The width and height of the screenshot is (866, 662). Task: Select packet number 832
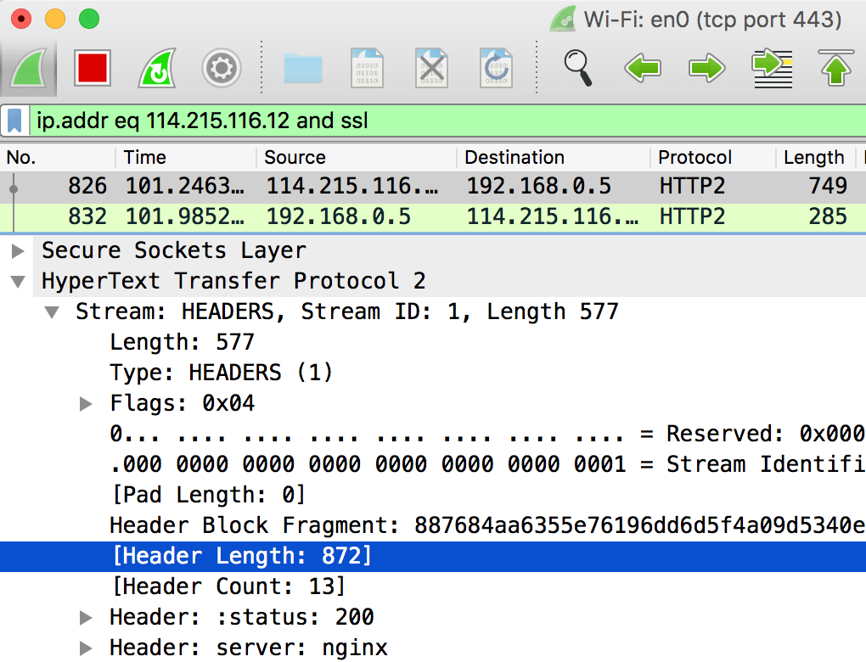point(340,216)
